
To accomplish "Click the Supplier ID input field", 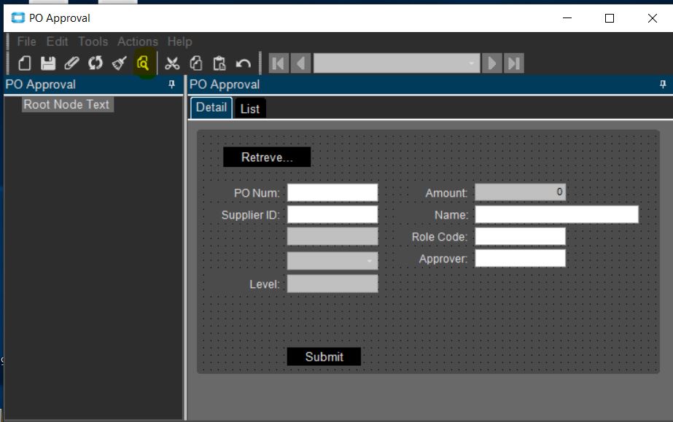I will [x=332, y=214].
